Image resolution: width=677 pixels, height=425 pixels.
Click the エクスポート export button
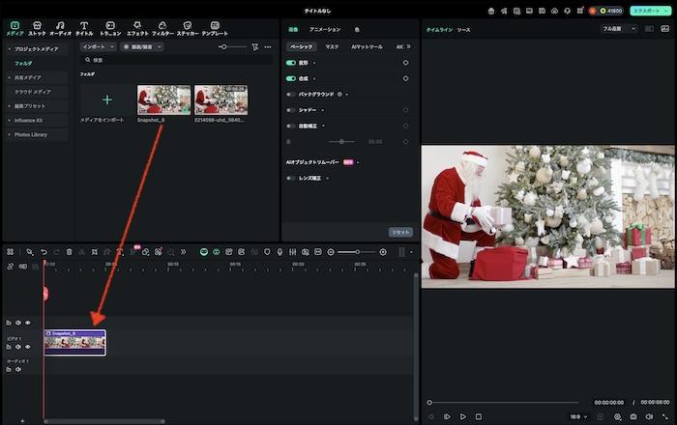click(x=646, y=10)
